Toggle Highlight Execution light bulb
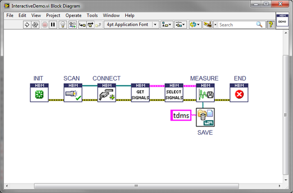Screen dimensions: 293x193 (x=63, y=25)
